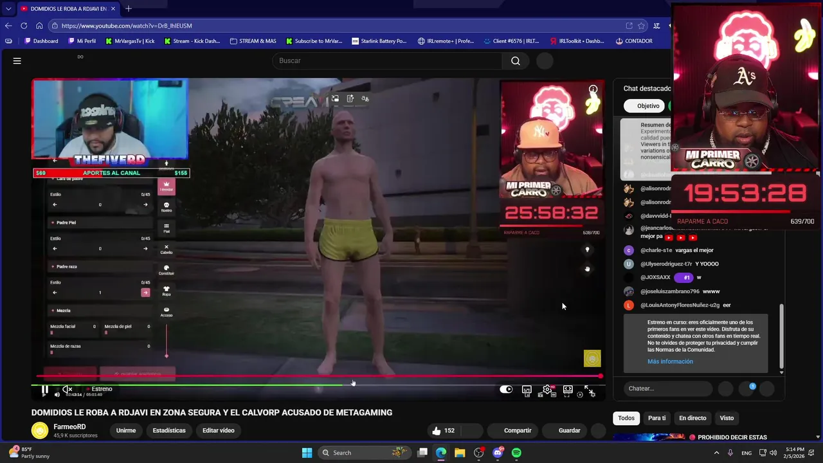Screen dimensions: 823x463
Task: Click the share icon in the address bar
Action: coord(629,26)
